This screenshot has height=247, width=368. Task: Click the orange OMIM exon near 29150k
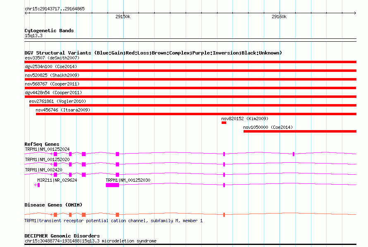[117, 215]
